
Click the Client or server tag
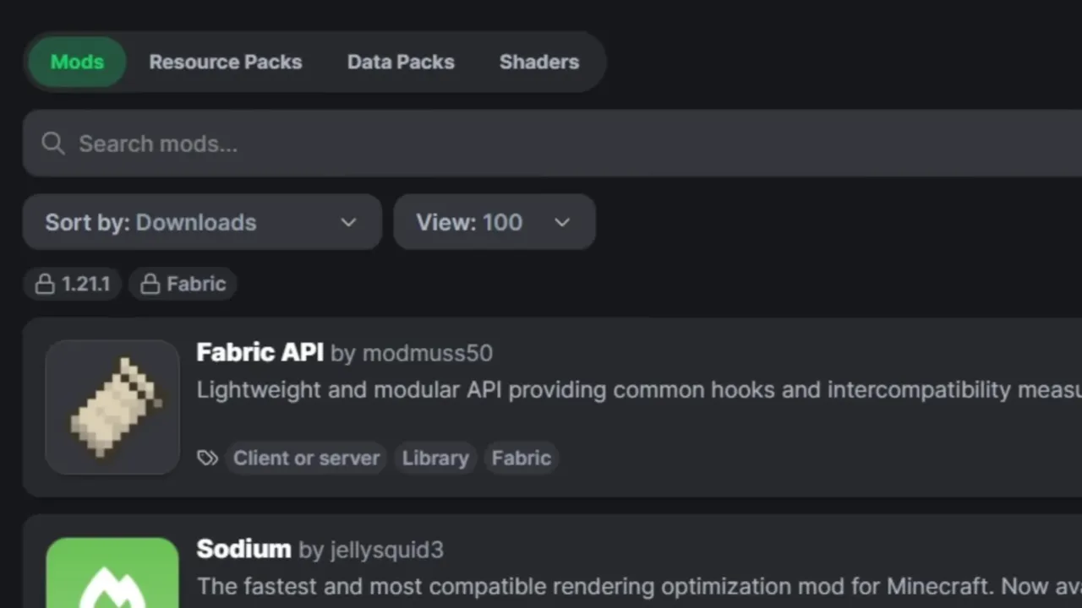pyautogui.click(x=306, y=458)
